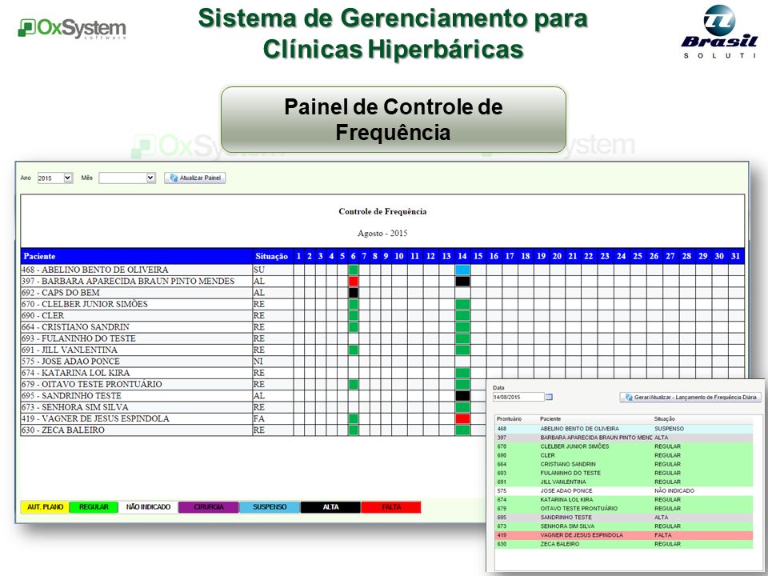Click the black ALTA legend swatch
This screenshot has height=576, width=768.
pos(330,507)
